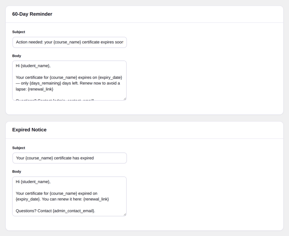This screenshot has width=289, height=236.
Task: Click the 60-Day Reminder body textarea
Action: [x=69, y=80]
